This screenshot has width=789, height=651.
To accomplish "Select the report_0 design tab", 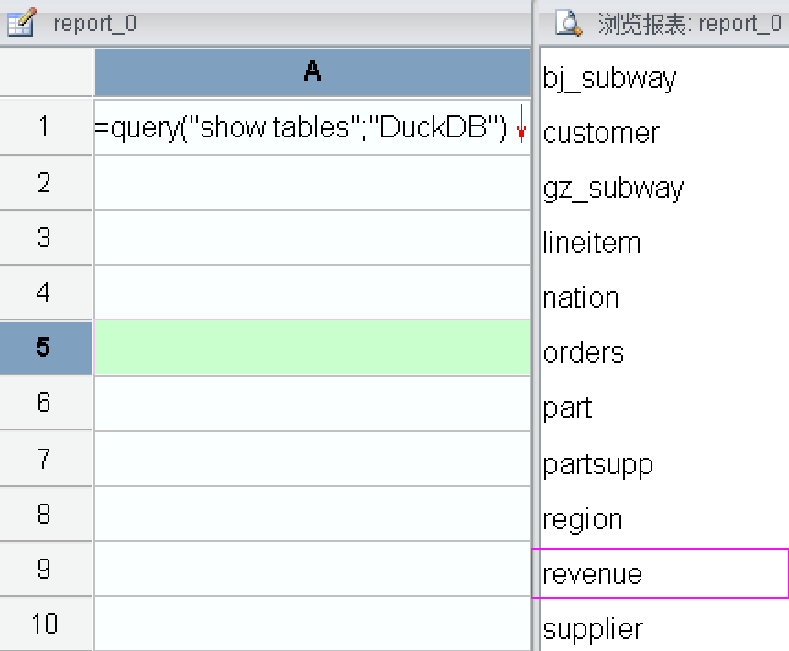I will point(94,24).
